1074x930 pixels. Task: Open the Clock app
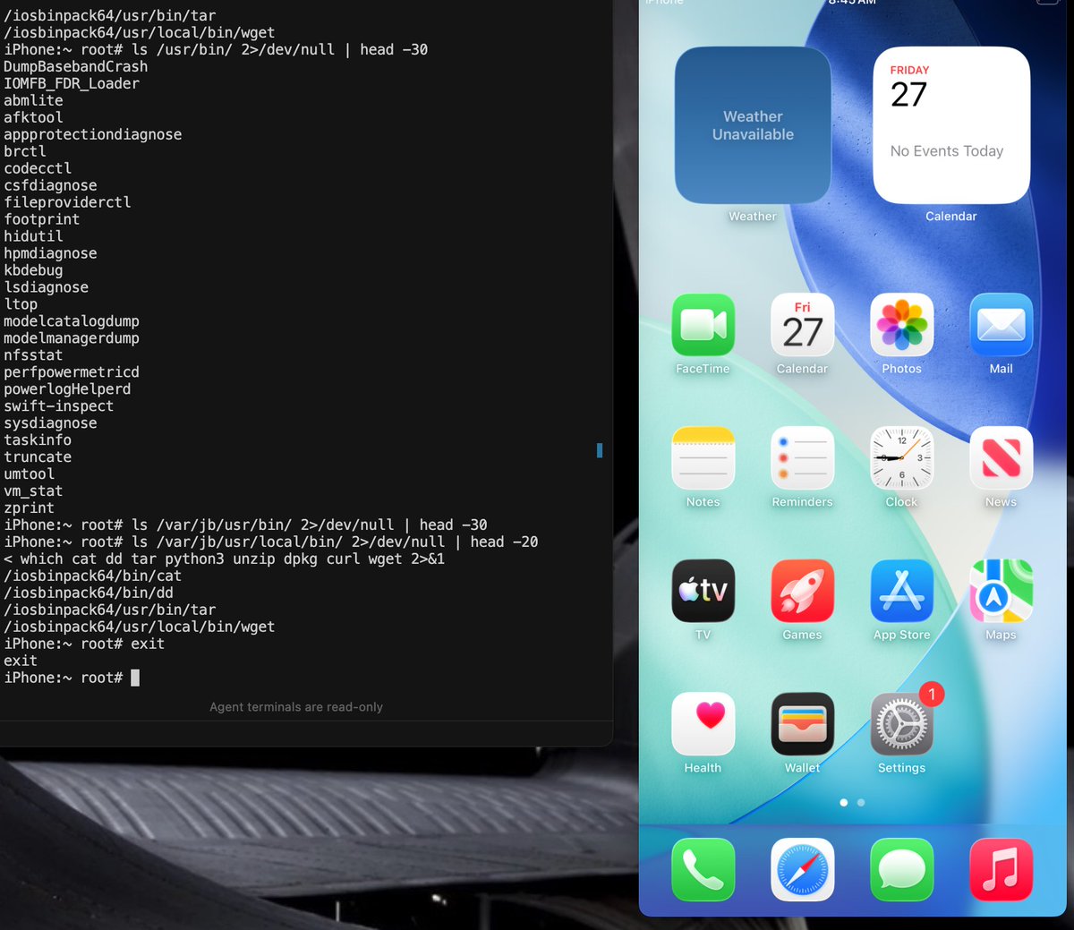[x=902, y=458]
